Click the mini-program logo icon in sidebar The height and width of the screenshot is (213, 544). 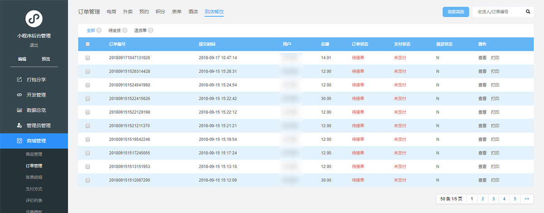coord(34,19)
